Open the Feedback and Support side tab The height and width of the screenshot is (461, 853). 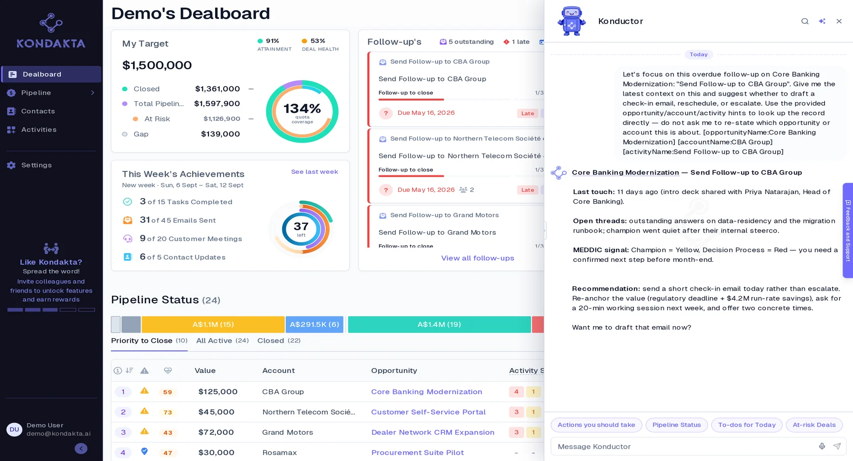click(848, 231)
